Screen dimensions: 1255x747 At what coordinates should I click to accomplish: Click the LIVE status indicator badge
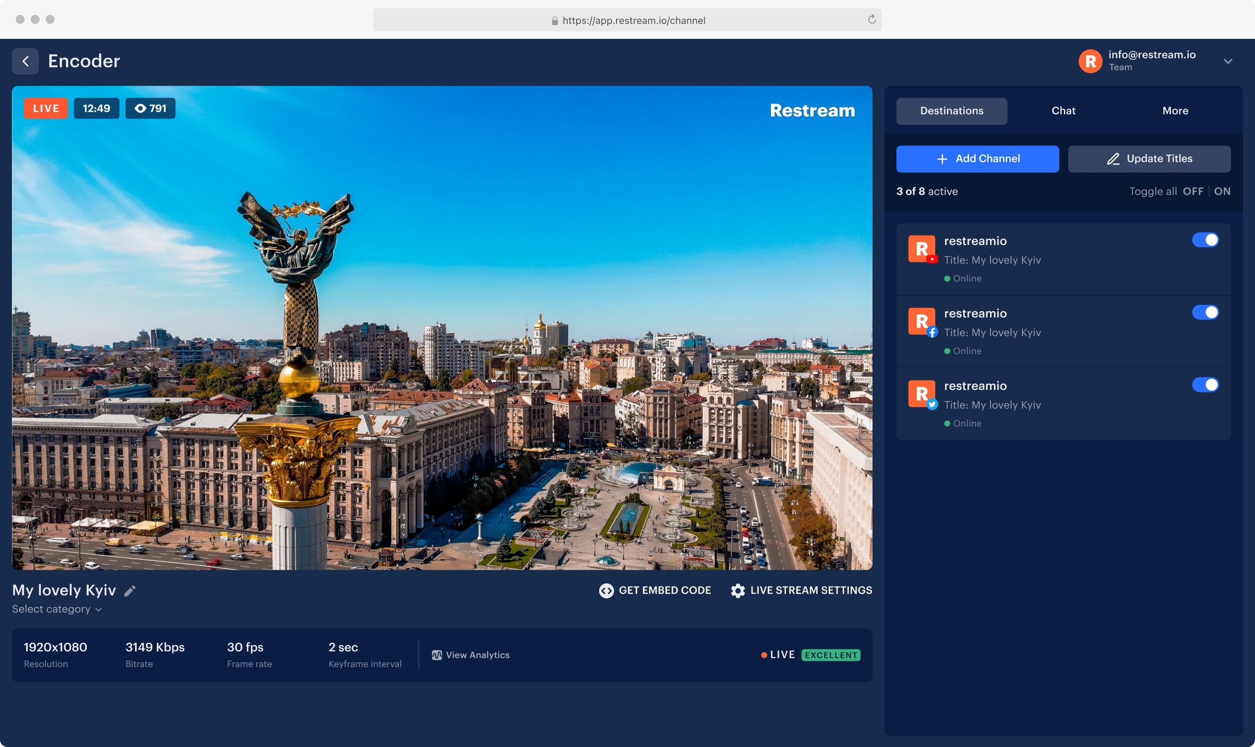click(x=45, y=107)
